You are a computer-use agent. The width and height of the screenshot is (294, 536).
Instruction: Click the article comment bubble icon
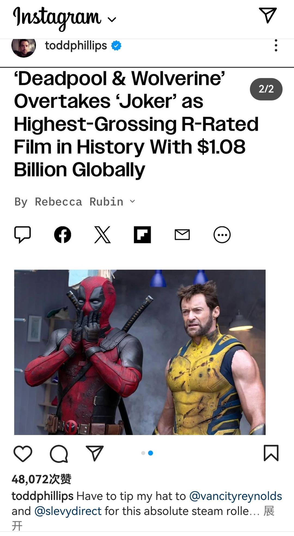click(23, 235)
